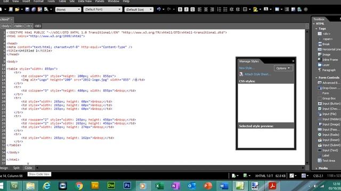Click the Borders icon in the toolbar
Image resolution: width=341 pixels, height=191 pixels.
coord(245,10)
